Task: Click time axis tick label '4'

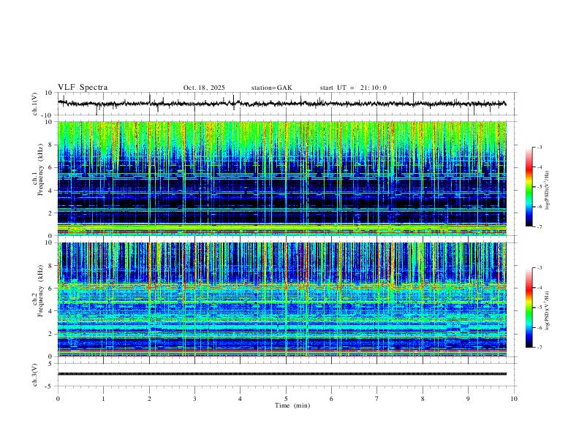Action: [x=240, y=399]
